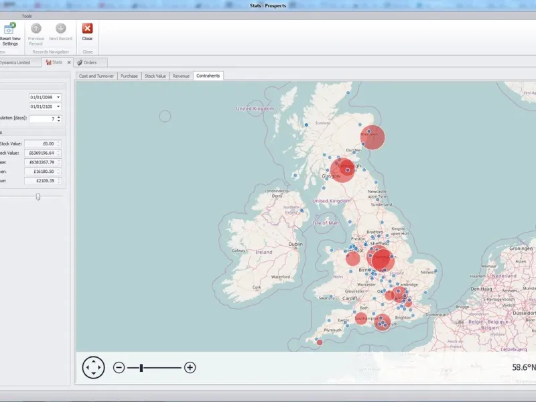536x402 pixels.
Task: Click the left panel slider thumb
Action: coord(38,196)
